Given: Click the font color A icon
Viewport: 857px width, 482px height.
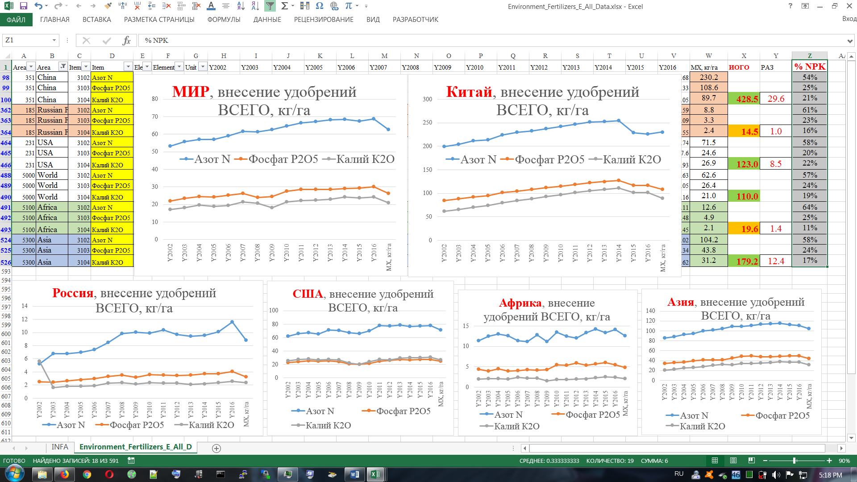Looking at the screenshot, I should tap(211, 6).
